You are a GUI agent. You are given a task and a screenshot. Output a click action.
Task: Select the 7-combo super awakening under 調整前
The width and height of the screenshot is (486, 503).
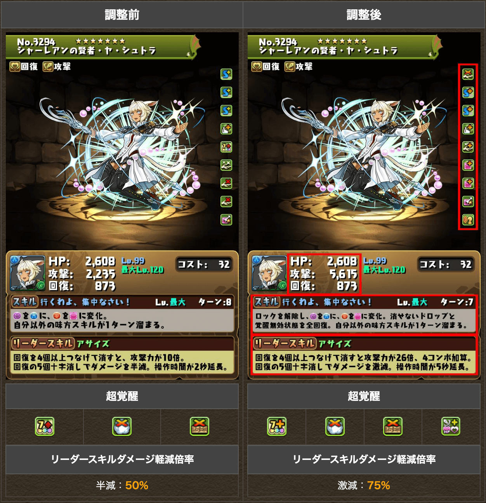tap(45, 427)
